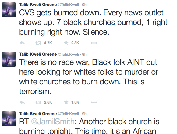Open more options on CVS tweet
The width and height of the screenshot is (177, 134).
click(x=94, y=43)
